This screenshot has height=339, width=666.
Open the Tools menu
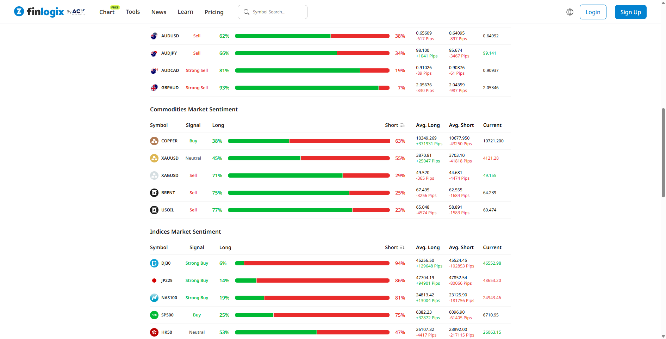point(133,12)
